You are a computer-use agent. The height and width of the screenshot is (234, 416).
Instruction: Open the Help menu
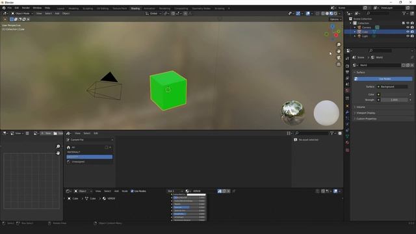tap(47, 8)
